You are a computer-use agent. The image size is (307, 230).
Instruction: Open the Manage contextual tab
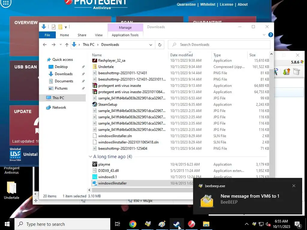(125, 28)
